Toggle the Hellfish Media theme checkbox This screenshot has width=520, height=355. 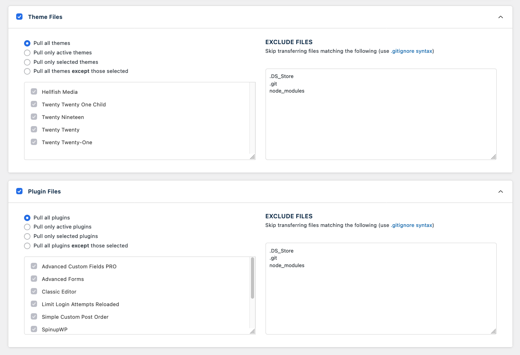click(34, 92)
